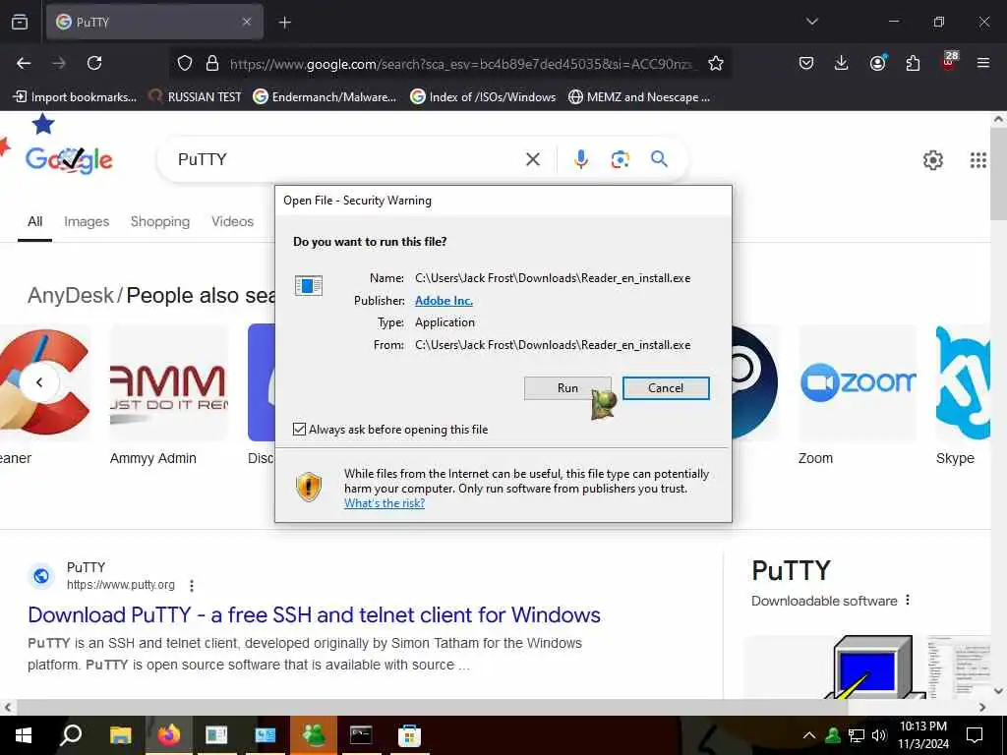
Task: Open the Zoom suggestion card
Action: (x=858, y=395)
